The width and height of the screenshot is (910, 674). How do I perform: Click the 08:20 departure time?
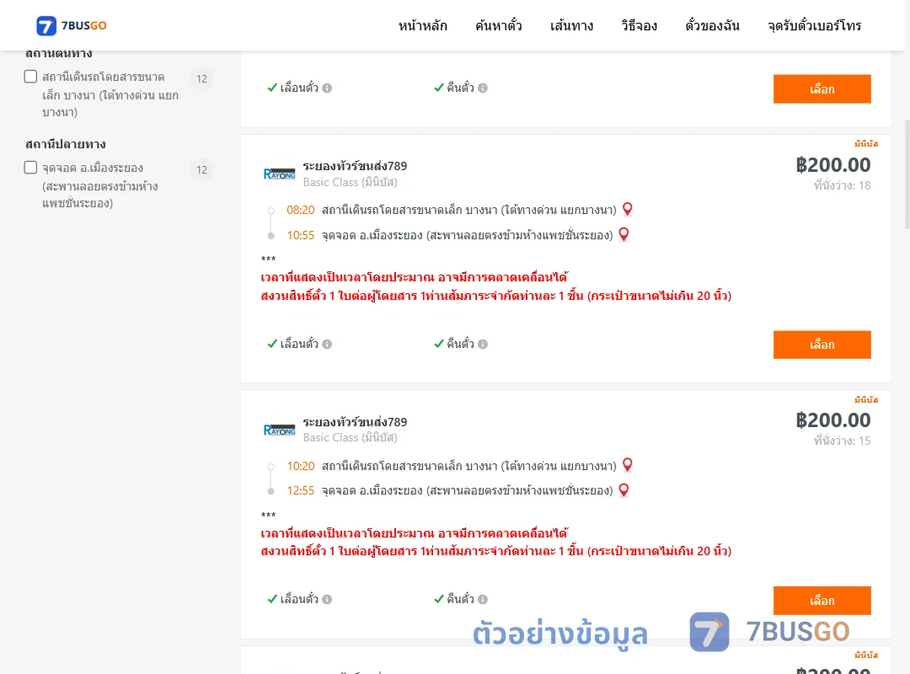coord(301,210)
